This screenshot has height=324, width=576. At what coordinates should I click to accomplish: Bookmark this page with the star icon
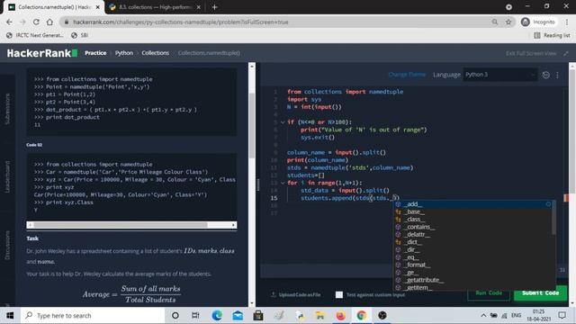coord(508,22)
